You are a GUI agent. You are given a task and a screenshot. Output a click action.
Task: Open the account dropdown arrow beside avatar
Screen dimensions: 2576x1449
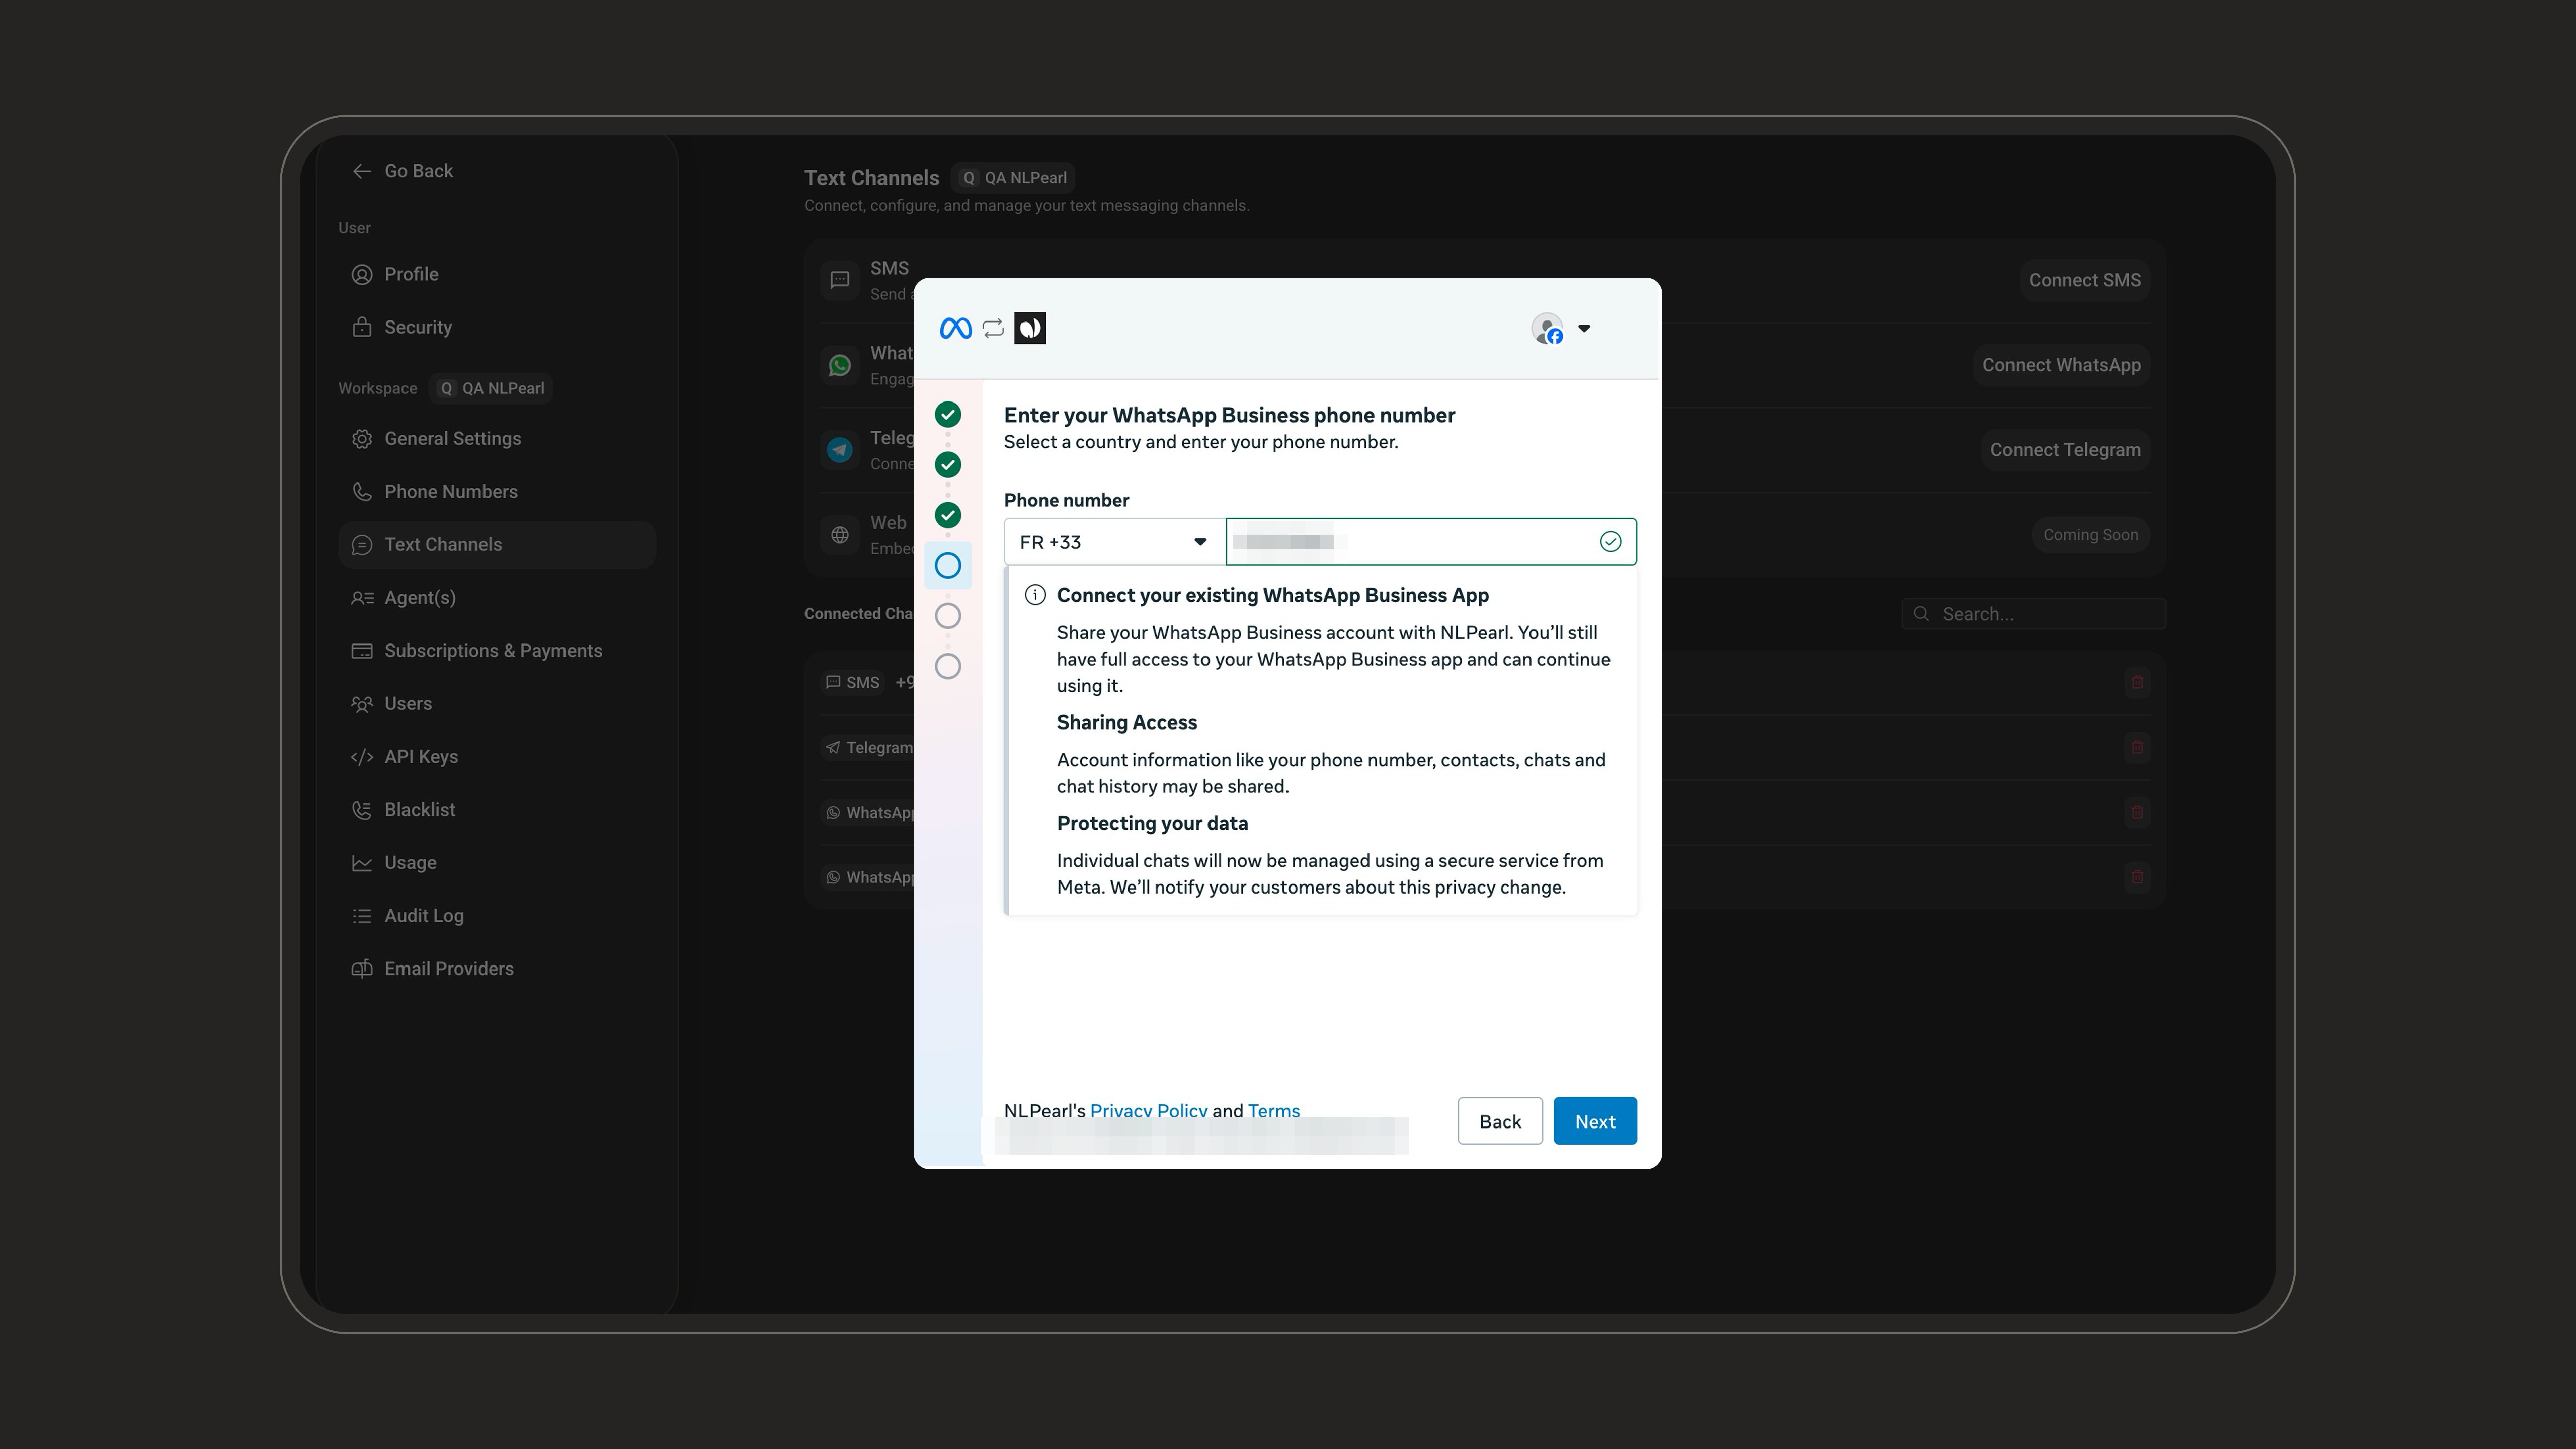[1584, 328]
